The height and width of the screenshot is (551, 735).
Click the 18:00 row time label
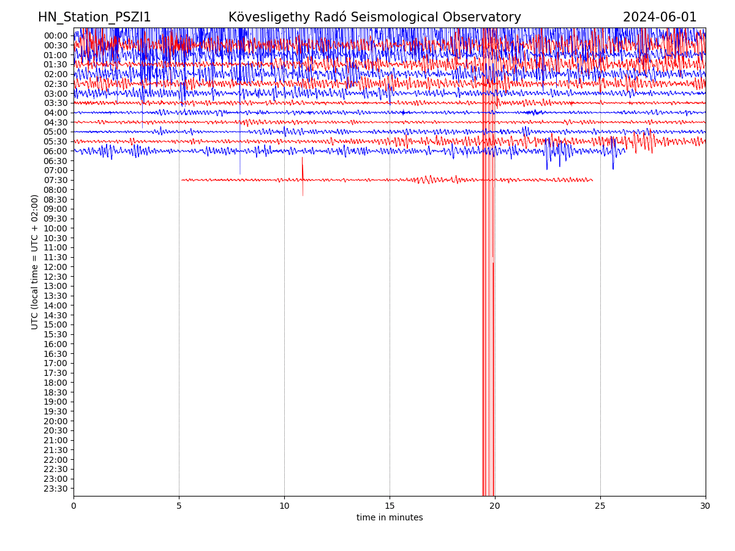coord(55,383)
